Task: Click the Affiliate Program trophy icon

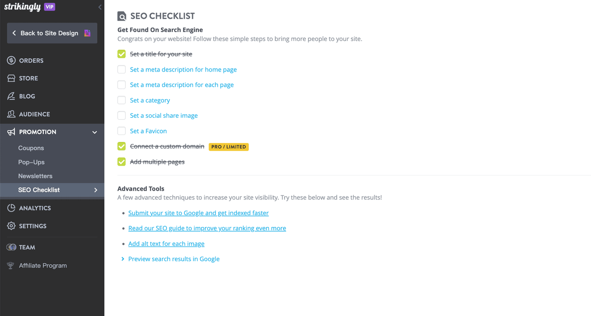Action: pos(11,265)
